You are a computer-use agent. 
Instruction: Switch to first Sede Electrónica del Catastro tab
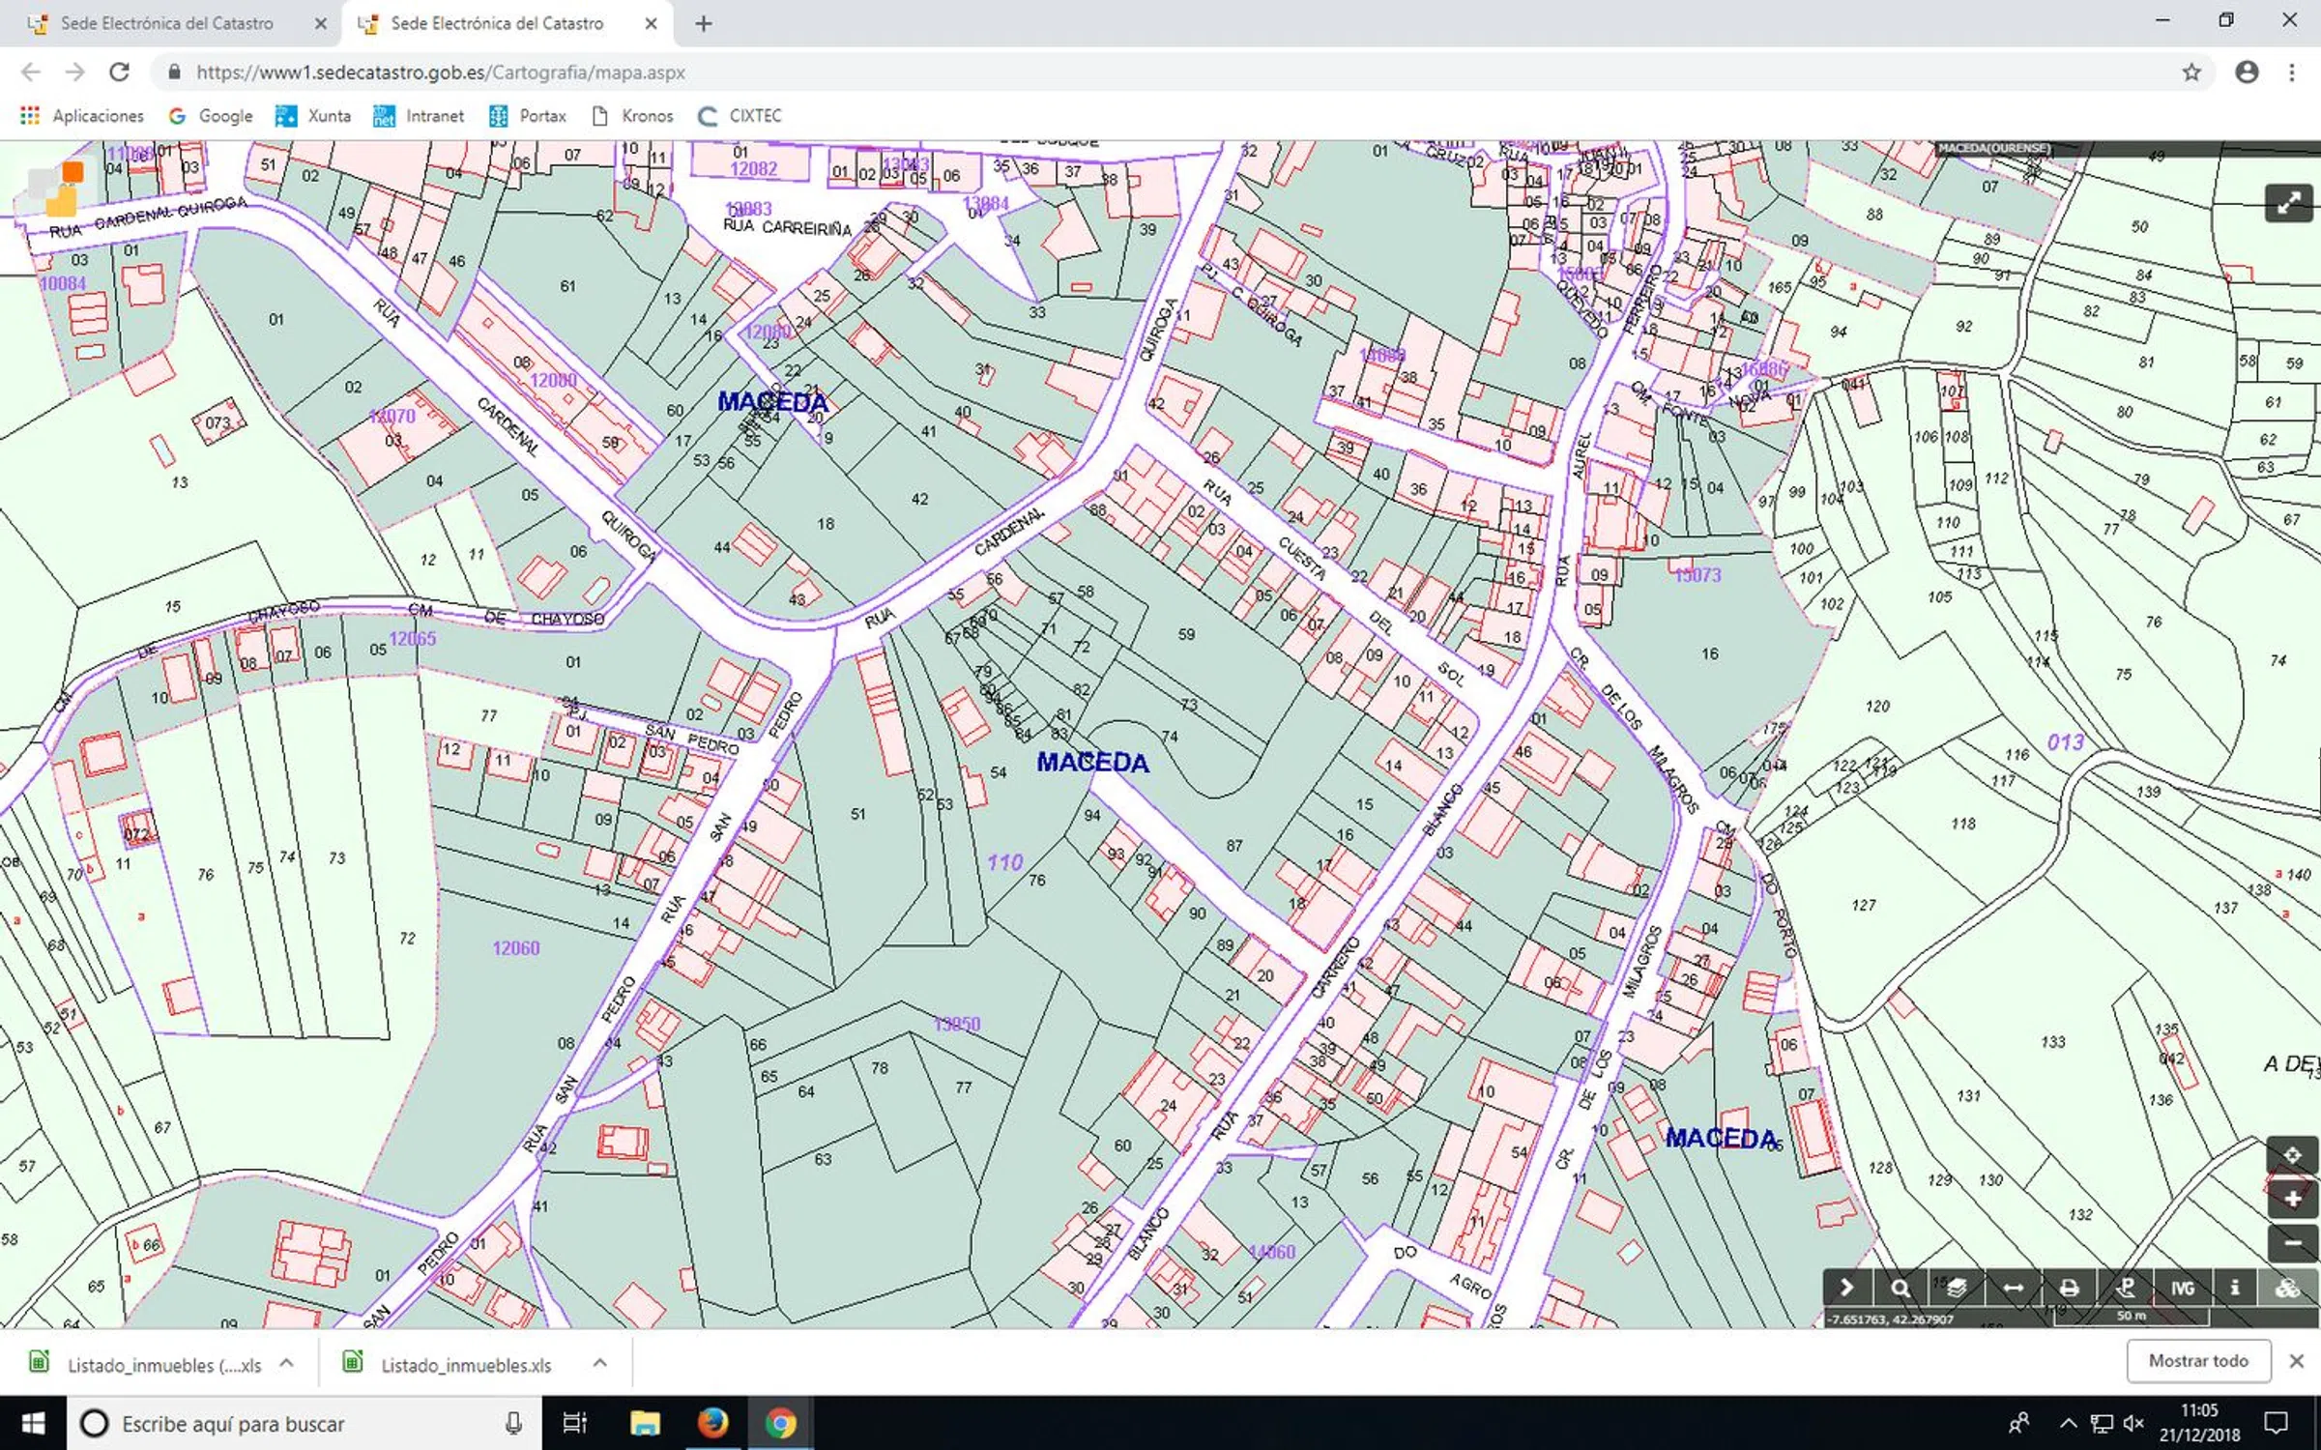[x=166, y=23]
